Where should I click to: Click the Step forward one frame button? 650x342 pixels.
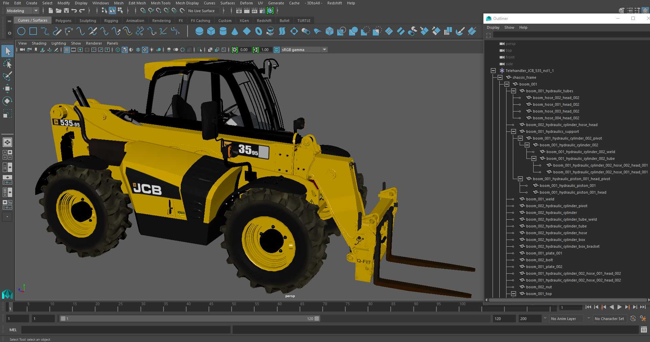[x=635, y=307]
